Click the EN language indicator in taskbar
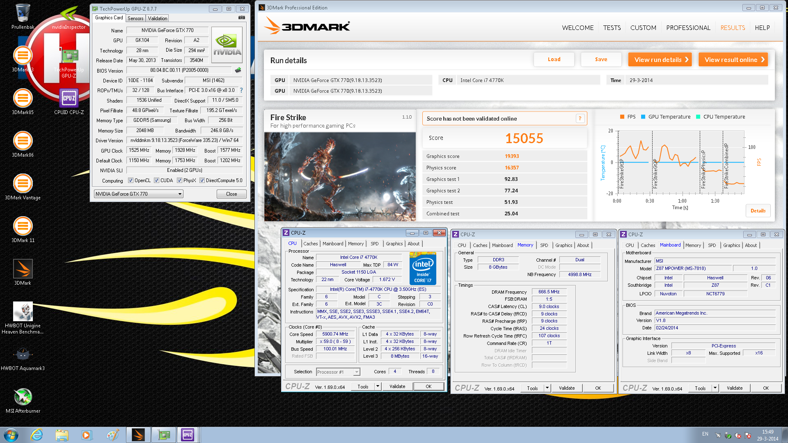788x443 pixels. click(705, 434)
